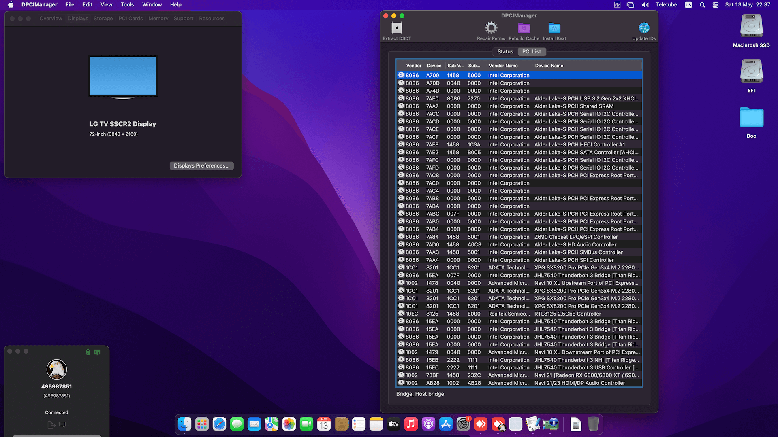Screen dimensions: 778x437
Task: Open Finder from the dock
Action: 185,424
